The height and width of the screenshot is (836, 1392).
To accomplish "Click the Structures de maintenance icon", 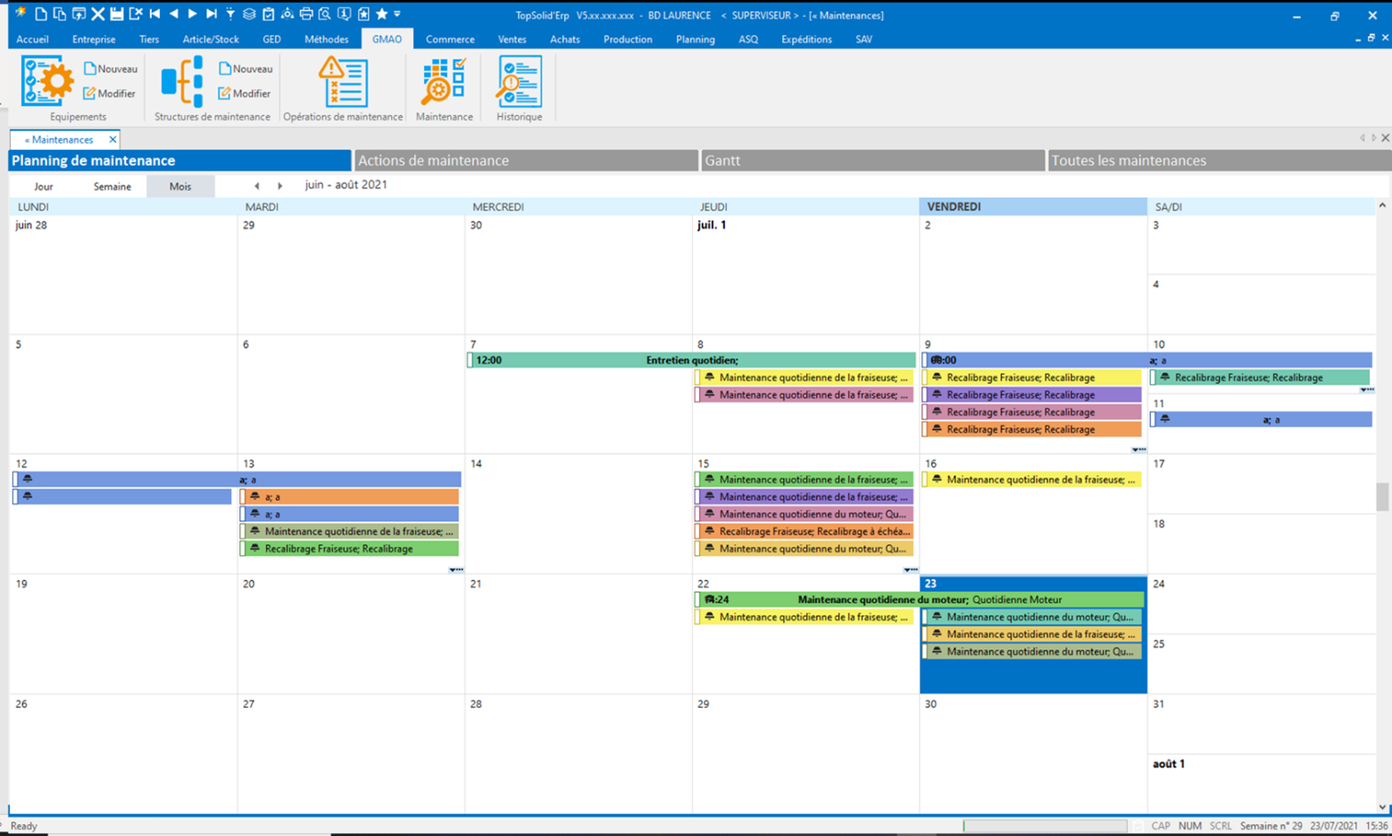I will pyautogui.click(x=181, y=81).
